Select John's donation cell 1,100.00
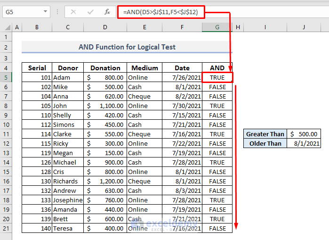 click(x=105, y=106)
